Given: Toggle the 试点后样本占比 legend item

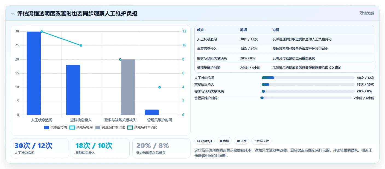Looking at the screenshot, I should pyautogui.click(x=142, y=127).
